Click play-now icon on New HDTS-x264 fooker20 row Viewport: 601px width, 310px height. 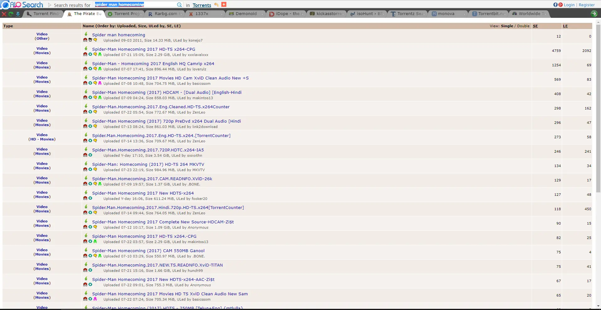click(90, 198)
